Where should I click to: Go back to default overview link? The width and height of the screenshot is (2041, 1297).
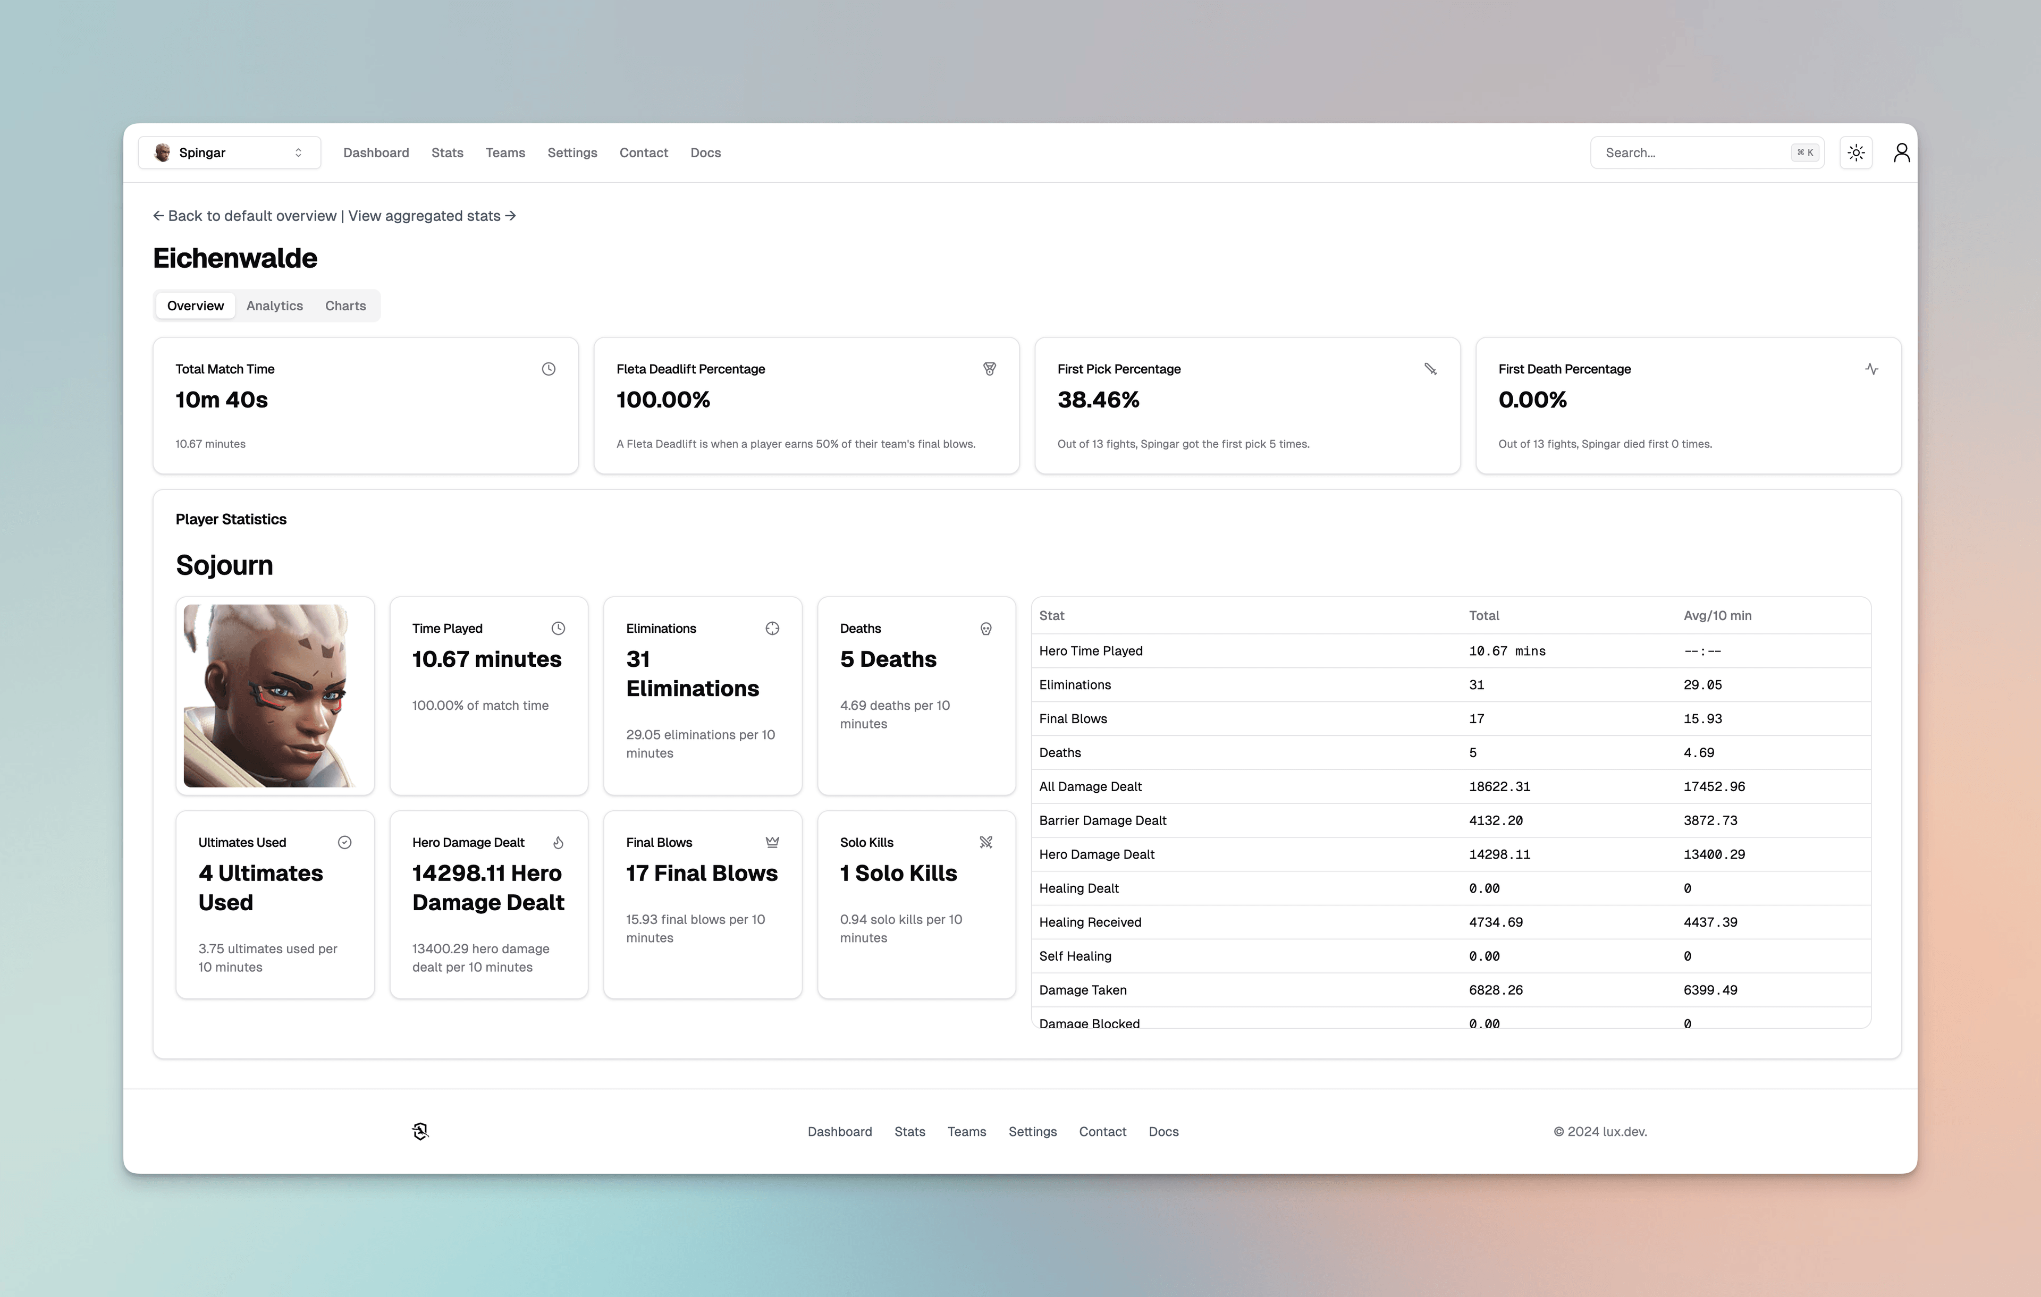pos(244,216)
